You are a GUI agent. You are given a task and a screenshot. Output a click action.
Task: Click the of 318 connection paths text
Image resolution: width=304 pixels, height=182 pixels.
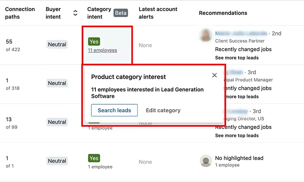(x=13, y=88)
